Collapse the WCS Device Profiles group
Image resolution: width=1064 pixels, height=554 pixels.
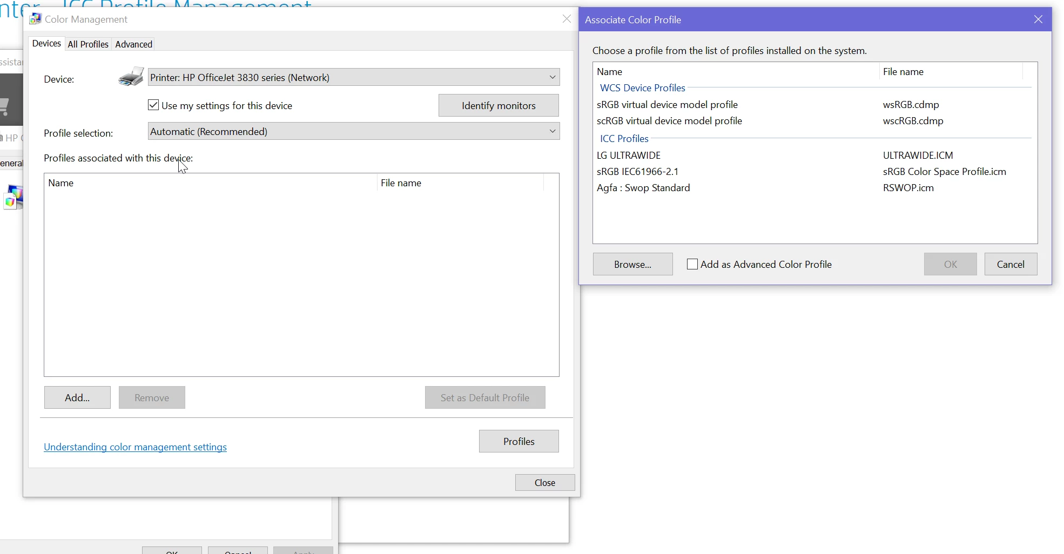643,87
